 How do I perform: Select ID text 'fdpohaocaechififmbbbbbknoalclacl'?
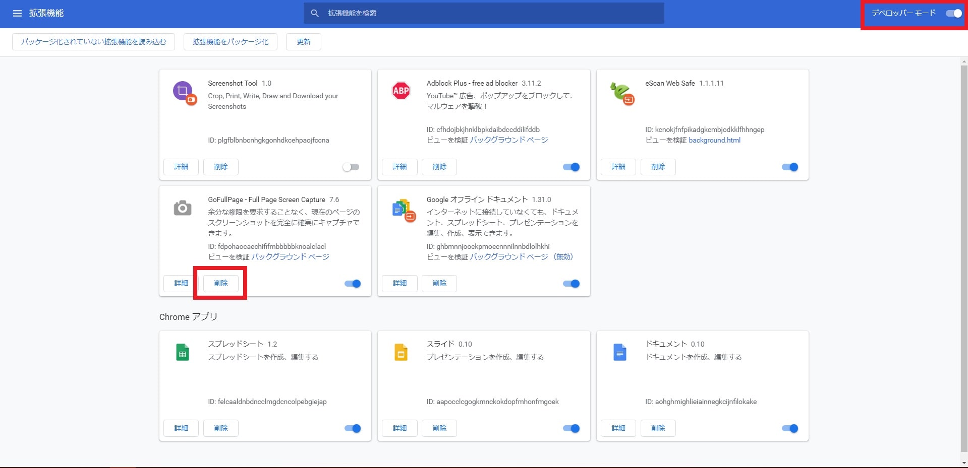coord(272,246)
